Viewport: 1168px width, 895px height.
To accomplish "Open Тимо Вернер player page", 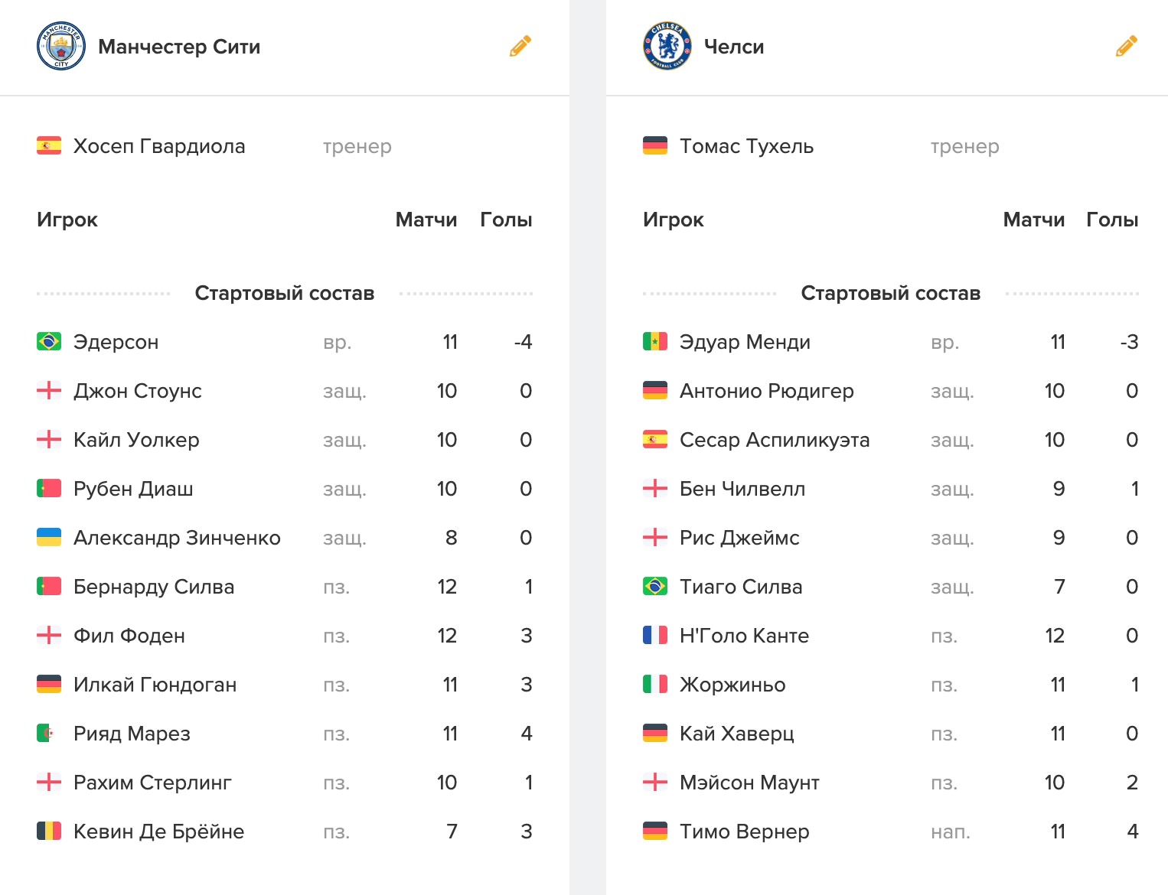I will coord(744,832).
